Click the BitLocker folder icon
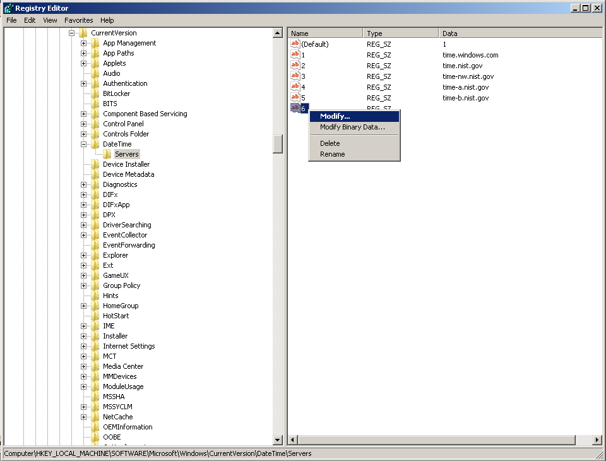The width and height of the screenshot is (606, 461). (95, 93)
